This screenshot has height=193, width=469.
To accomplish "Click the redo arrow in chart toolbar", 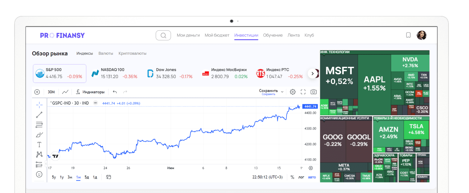I will [x=125, y=92].
